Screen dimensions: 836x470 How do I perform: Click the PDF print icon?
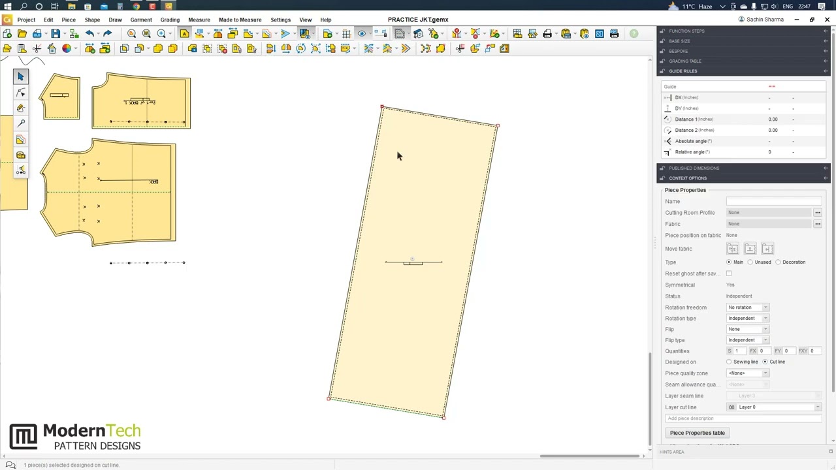(614, 33)
